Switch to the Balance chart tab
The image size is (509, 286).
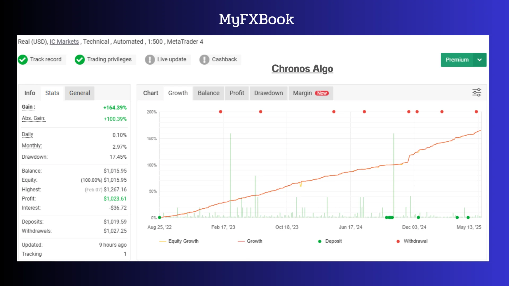208,93
